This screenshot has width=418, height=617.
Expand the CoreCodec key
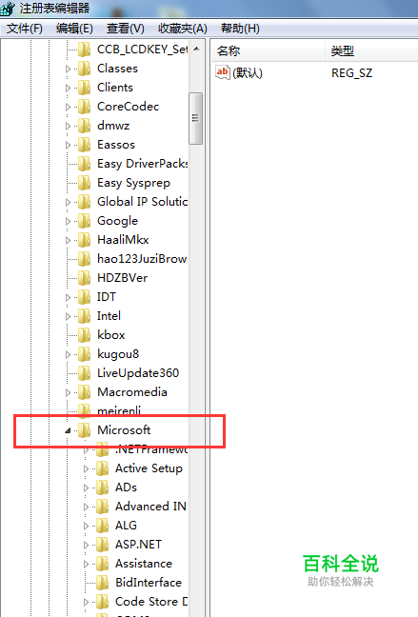click(68, 107)
